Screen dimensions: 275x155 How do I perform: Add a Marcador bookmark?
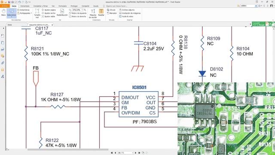[x=112, y=13]
